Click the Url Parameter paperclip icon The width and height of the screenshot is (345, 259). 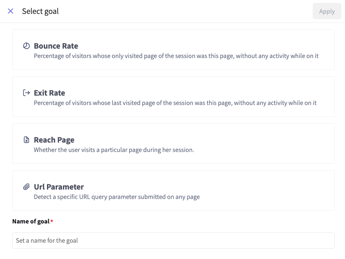26,187
